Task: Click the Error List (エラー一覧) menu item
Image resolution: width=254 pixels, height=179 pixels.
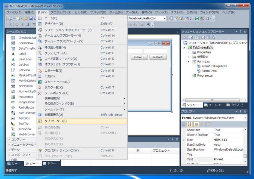Action: 82,71
